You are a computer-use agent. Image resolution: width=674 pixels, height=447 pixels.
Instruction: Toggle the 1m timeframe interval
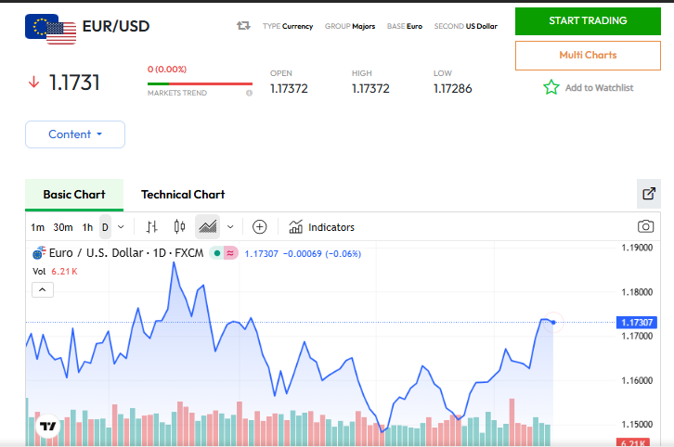[37, 227]
